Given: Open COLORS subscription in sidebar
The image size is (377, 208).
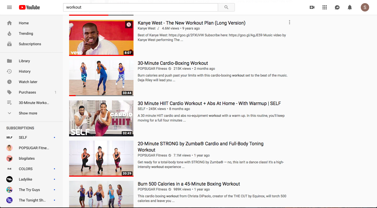Looking at the screenshot, I should [31, 169].
